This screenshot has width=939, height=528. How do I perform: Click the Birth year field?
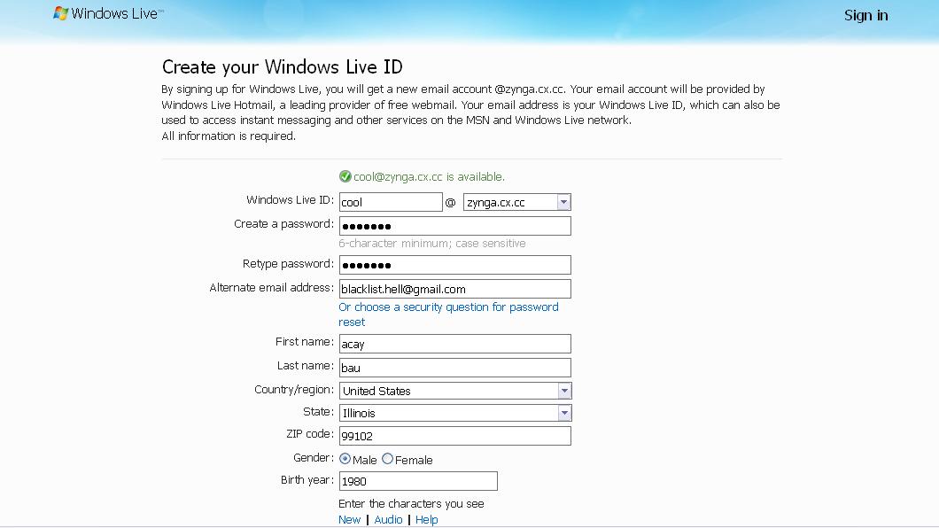pos(418,481)
